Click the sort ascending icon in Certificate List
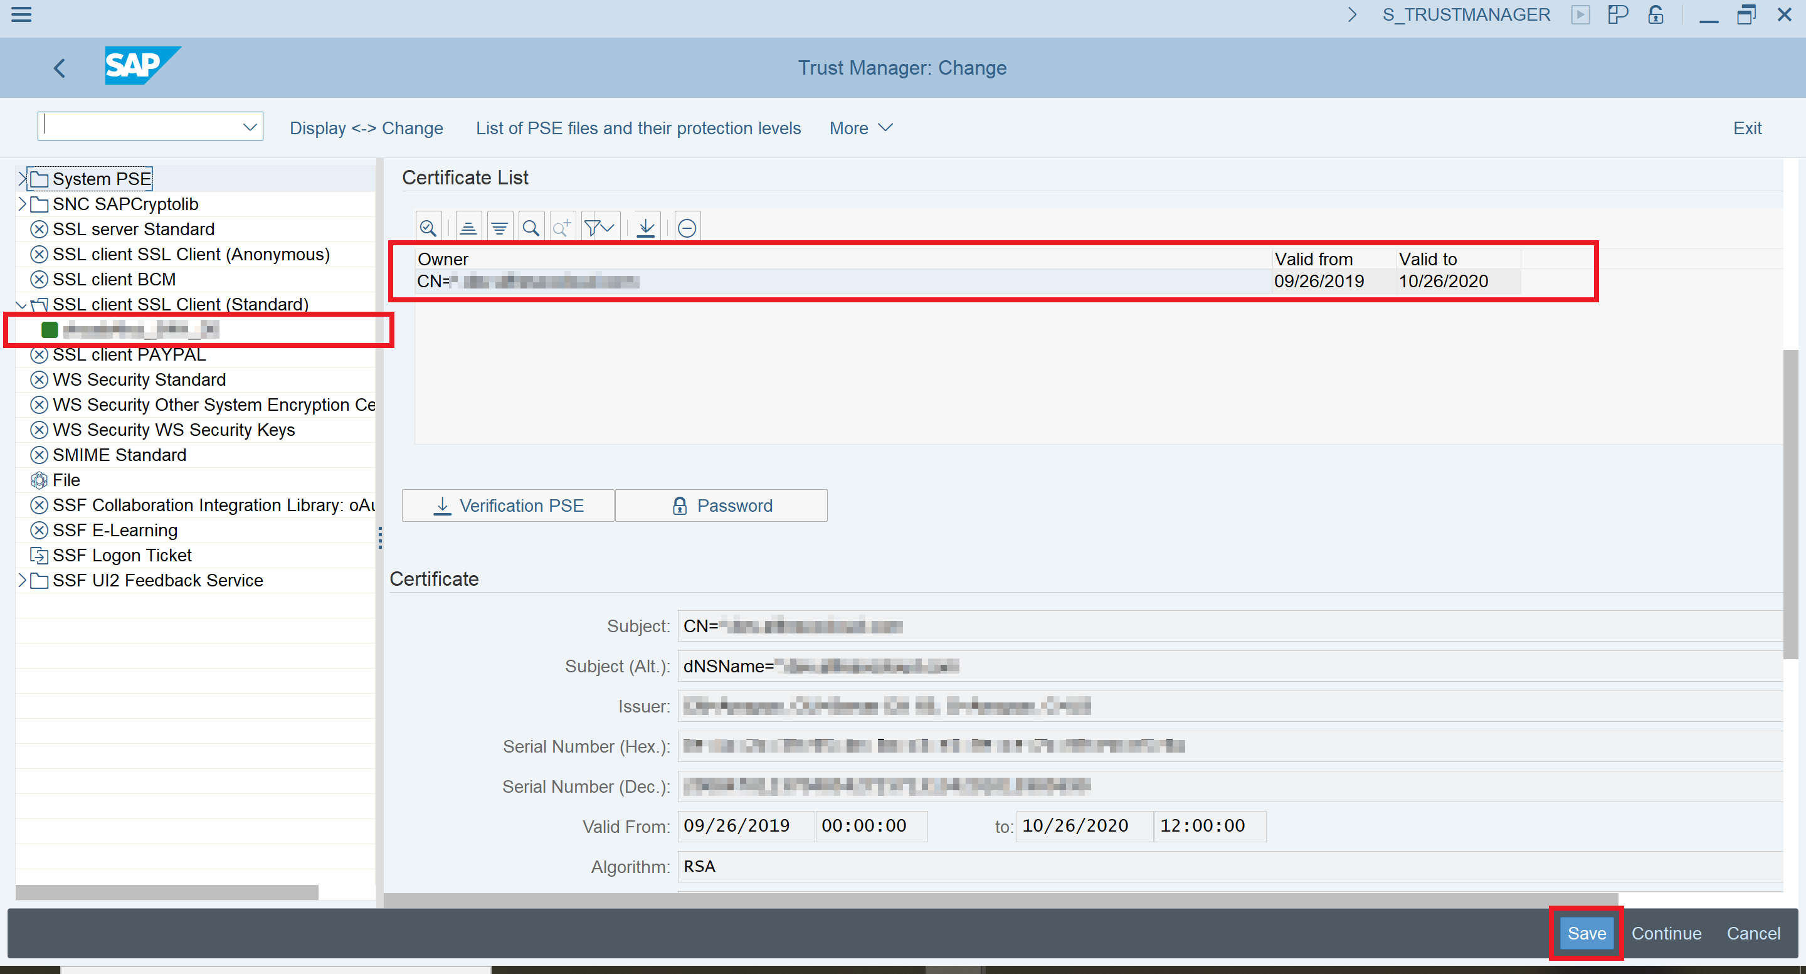 pos(467,226)
